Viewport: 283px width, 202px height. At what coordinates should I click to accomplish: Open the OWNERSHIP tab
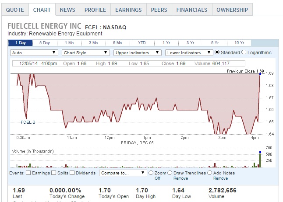coord(232,10)
